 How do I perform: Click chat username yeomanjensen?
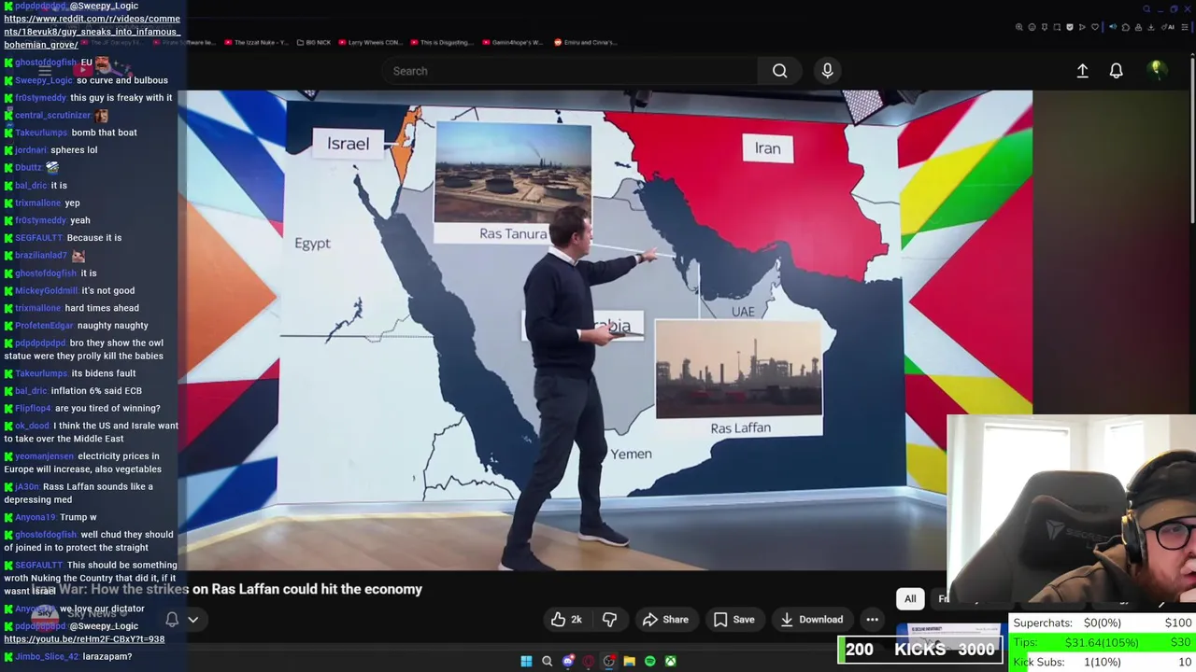pos(44,456)
